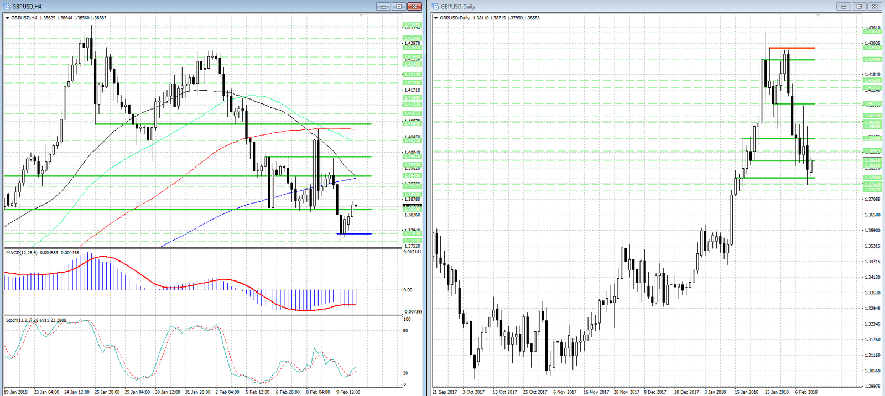Click the 80 level on Stochastic scale
885x396 pixels.
(406, 331)
